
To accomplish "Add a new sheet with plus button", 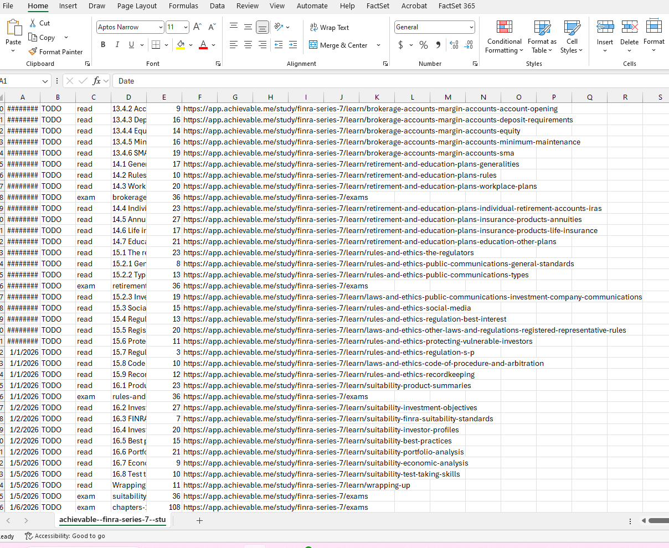I will tap(199, 520).
